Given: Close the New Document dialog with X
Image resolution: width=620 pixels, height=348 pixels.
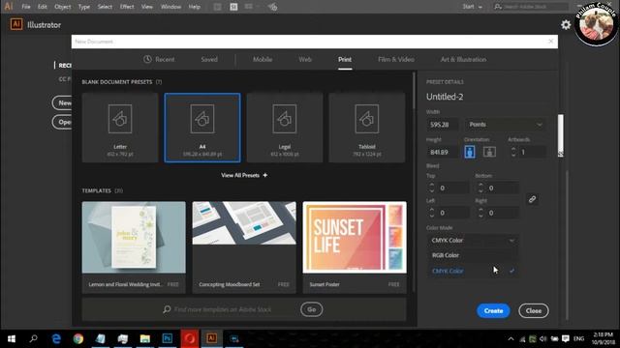Looking at the screenshot, I should 551,41.
